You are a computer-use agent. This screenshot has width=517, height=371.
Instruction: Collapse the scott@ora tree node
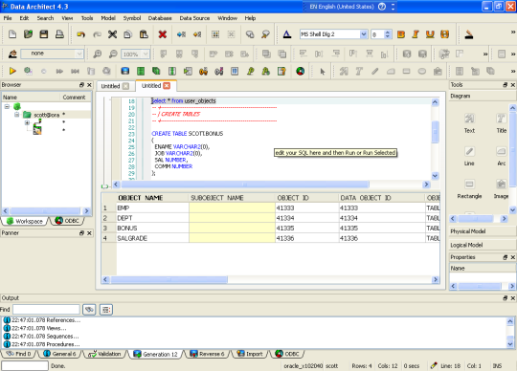17,115
